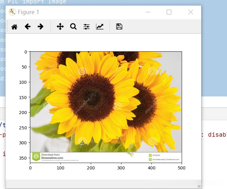Click the window resize grip in status bar
The height and width of the screenshot is (189, 227).
coord(199,186)
